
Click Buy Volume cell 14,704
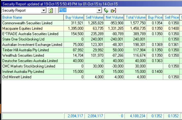74,55
